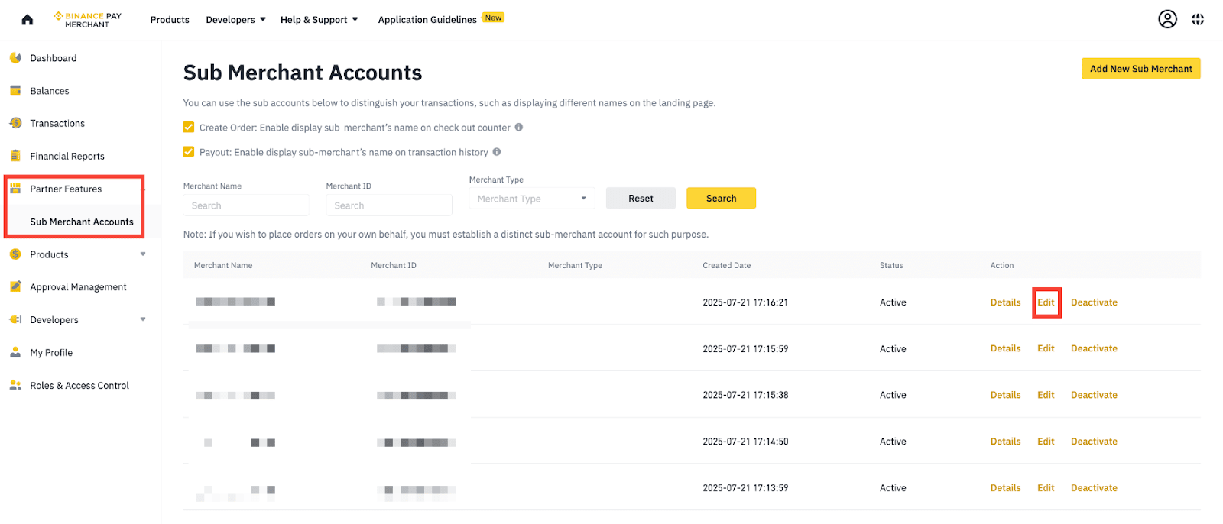The height and width of the screenshot is (524, 1223).
Task: Open the Help & Support top menu
Action: click(319, 20)
